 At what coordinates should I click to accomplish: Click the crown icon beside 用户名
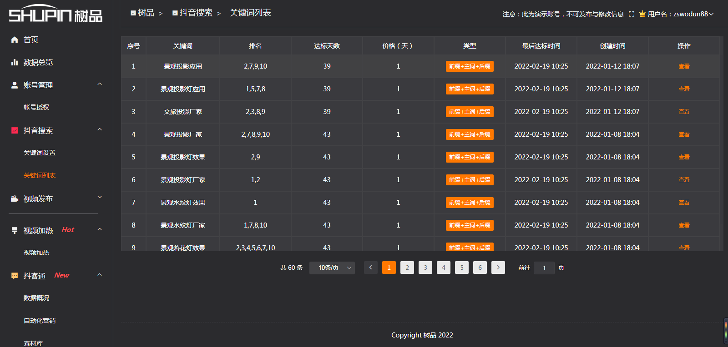(642, 14)
